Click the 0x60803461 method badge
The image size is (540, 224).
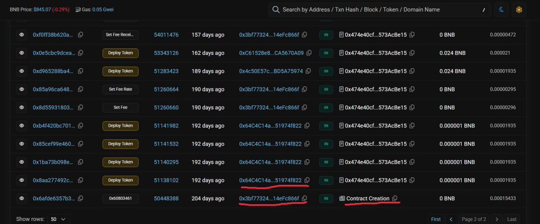(120, 198)
